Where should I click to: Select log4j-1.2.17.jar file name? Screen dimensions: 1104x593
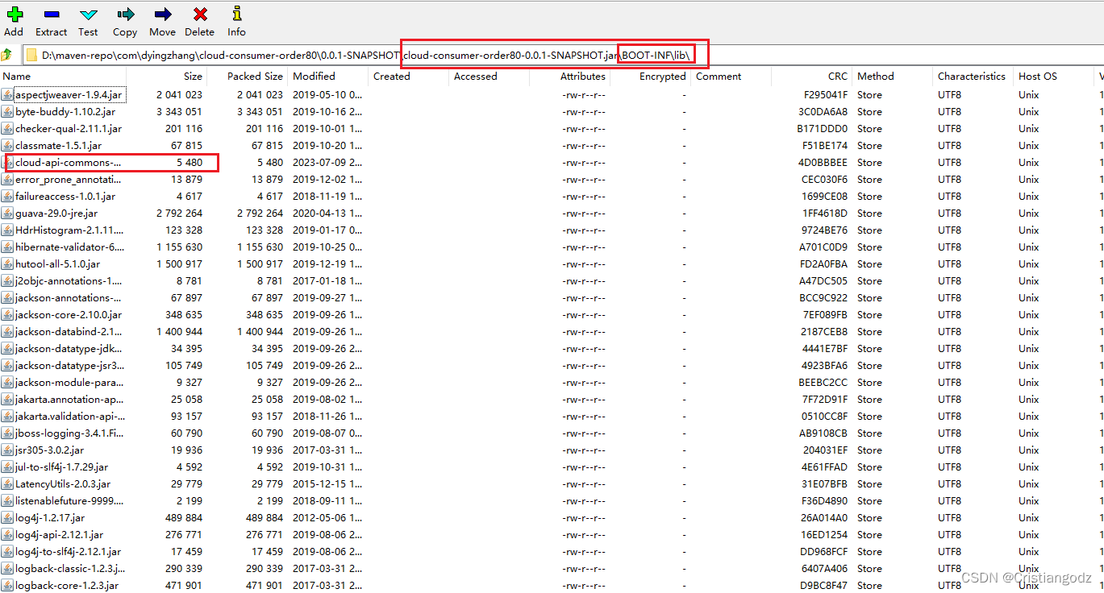[50, 518]
